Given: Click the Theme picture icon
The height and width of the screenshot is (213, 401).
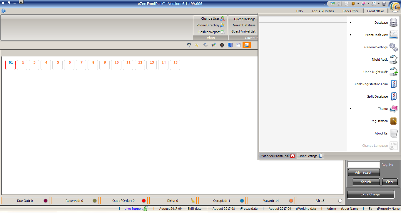Looking at the screenshot, I should tap(393, 109).
